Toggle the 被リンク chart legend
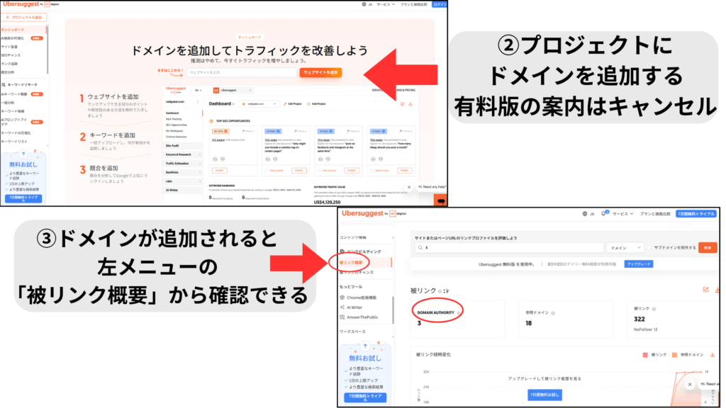The height and width of the screenshot is (408, 726). click(653, 354)
